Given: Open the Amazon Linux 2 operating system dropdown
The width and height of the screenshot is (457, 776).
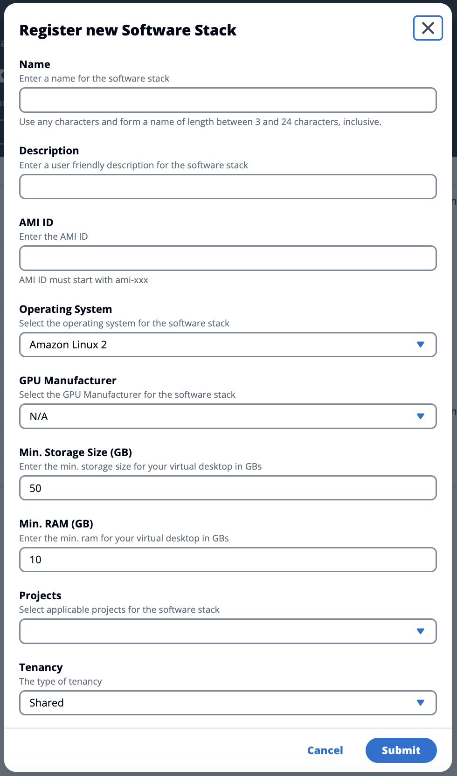Looking at the screenshot, I should [219, 345].
